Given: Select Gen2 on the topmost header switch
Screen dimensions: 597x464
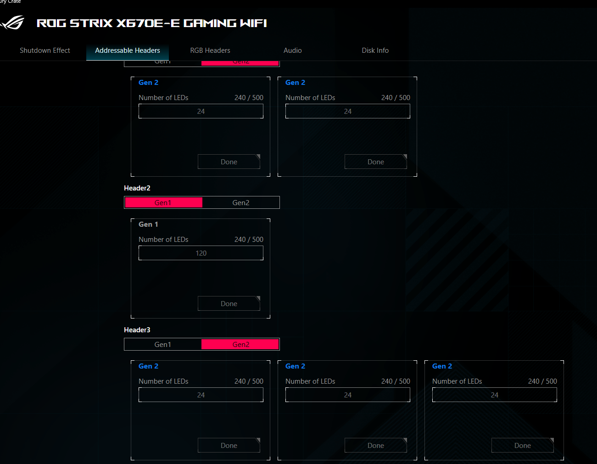Looking at the screenshot, I should tap(240, 61).
